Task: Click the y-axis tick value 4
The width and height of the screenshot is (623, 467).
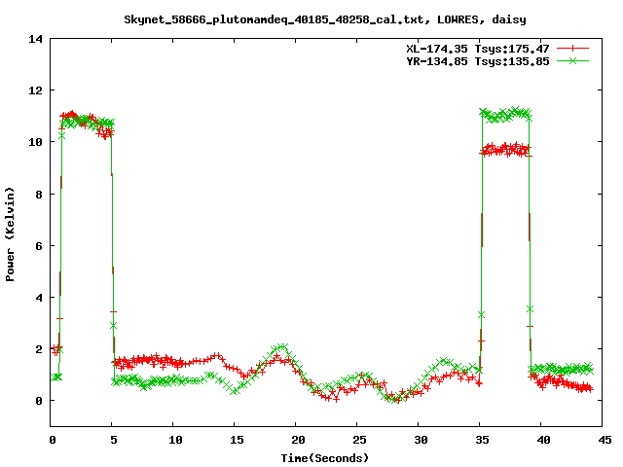Action: click(x=39, y=298)
